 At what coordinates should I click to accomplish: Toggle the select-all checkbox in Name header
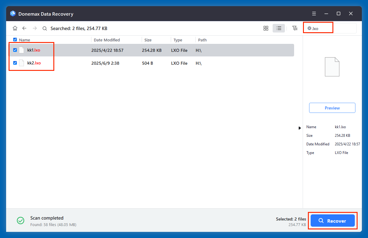click(15, 40)
